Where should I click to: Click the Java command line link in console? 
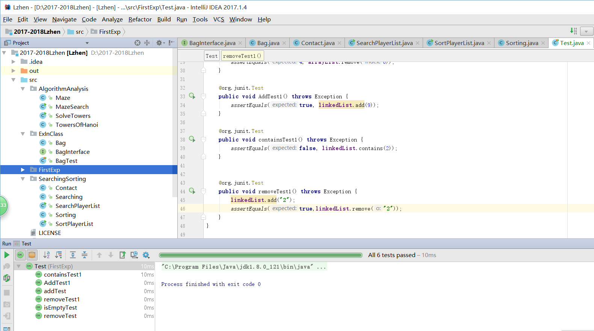pyautogui.click(x=244, y=267)
